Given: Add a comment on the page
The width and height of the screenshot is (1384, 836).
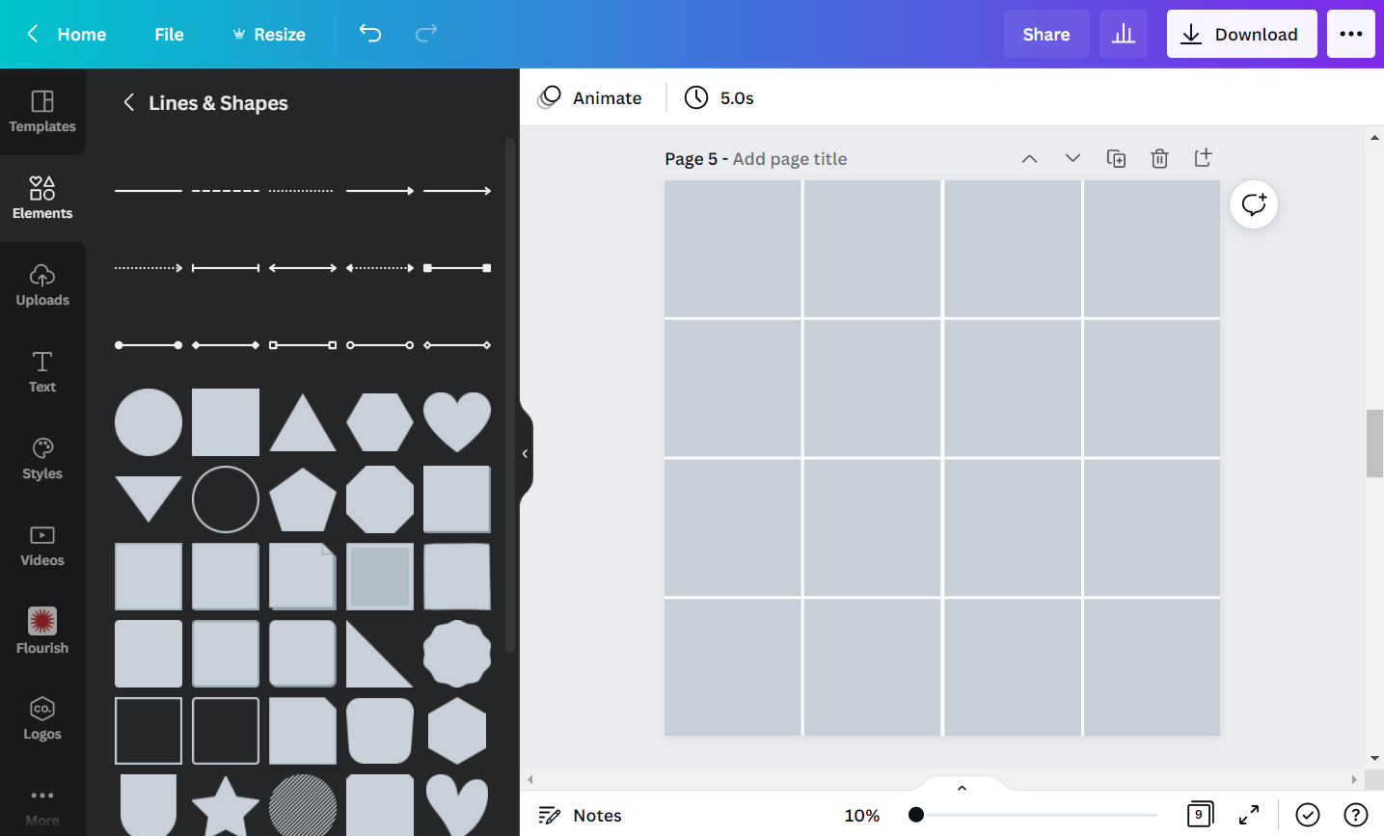Looking at the screenshot, I should tap(1253, 203).
